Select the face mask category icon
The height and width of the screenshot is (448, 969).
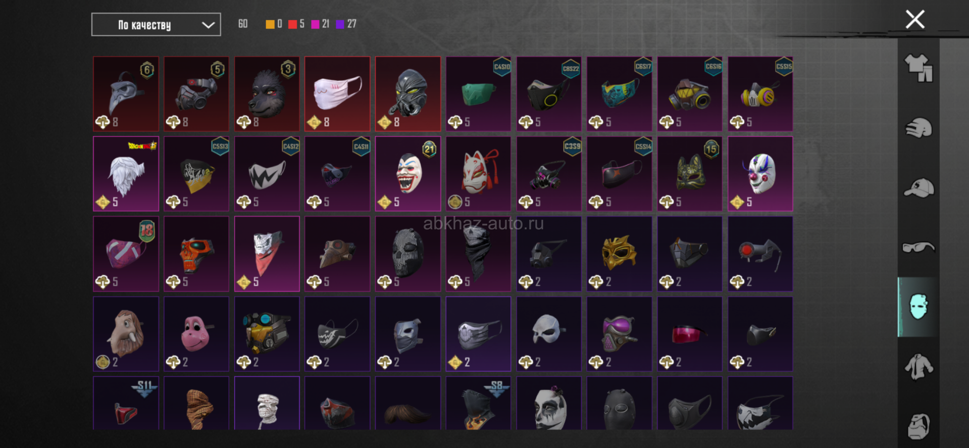pos(918,307)
